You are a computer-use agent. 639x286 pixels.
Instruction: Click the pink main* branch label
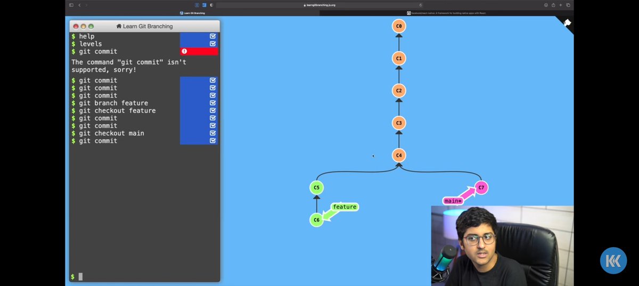point(453,201)
